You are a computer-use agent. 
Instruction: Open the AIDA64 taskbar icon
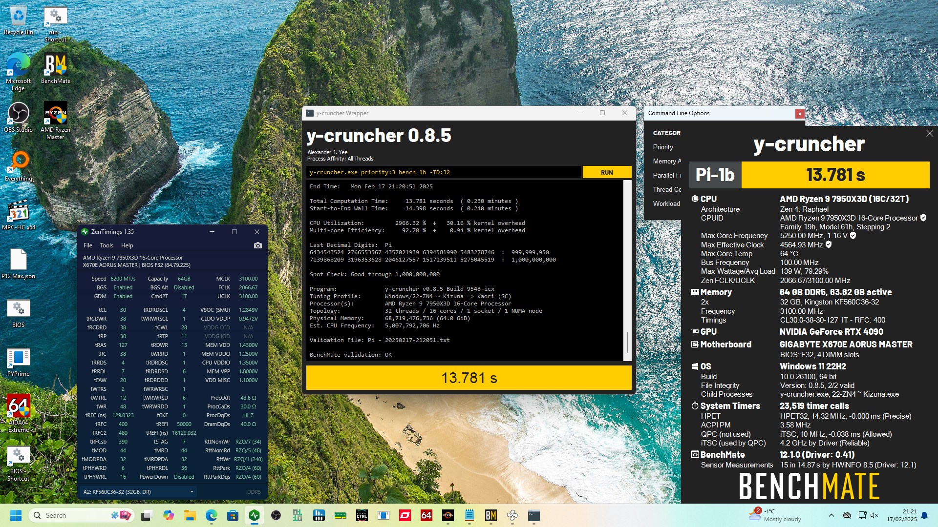(426, 515)
